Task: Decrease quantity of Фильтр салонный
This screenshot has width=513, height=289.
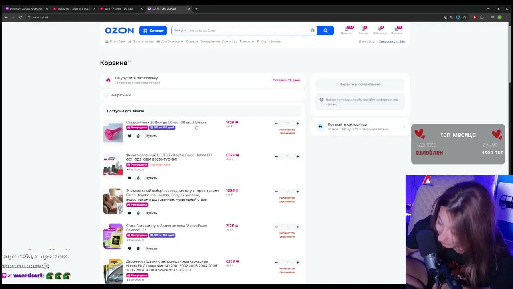Action: point(276,156)
